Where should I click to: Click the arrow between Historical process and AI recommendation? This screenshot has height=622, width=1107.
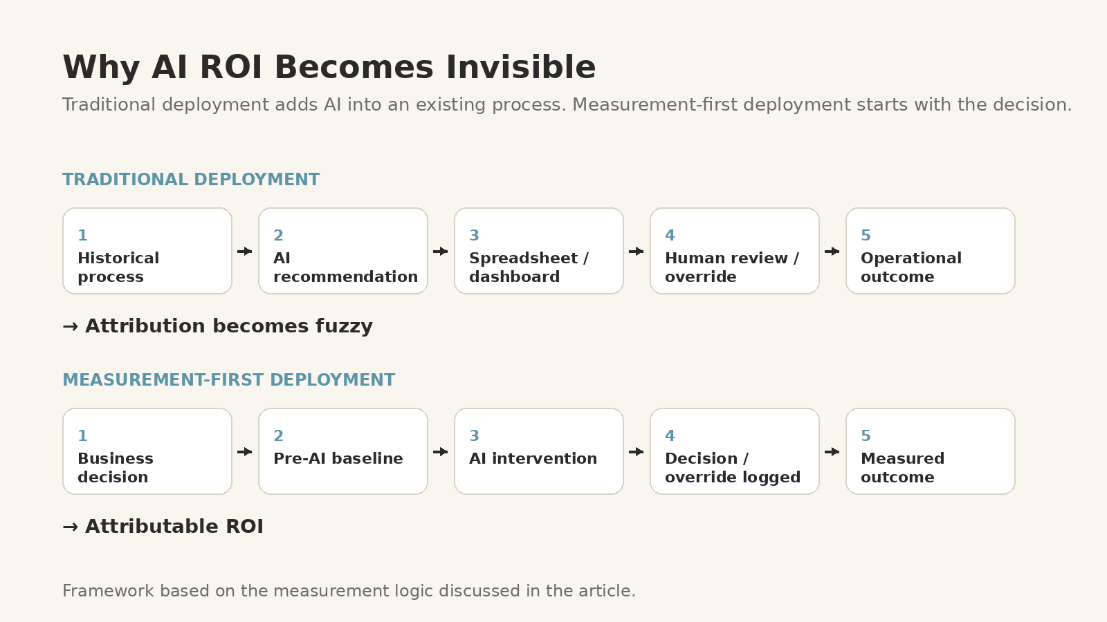coord(245,252)
